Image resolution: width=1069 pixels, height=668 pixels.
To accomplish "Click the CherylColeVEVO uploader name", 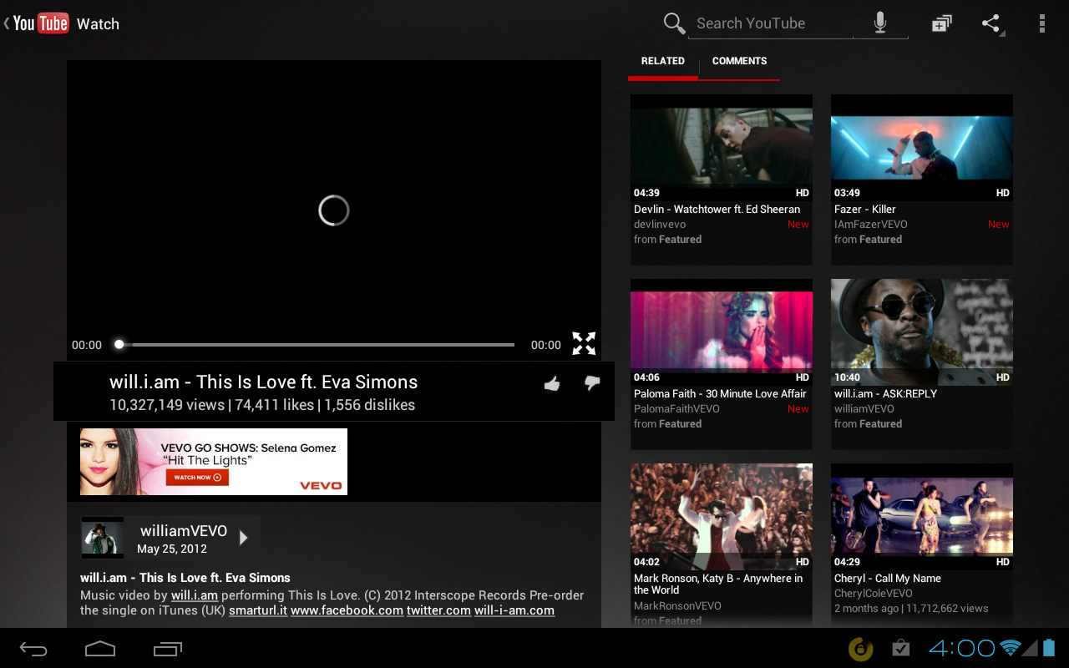I will click(874, 594).
